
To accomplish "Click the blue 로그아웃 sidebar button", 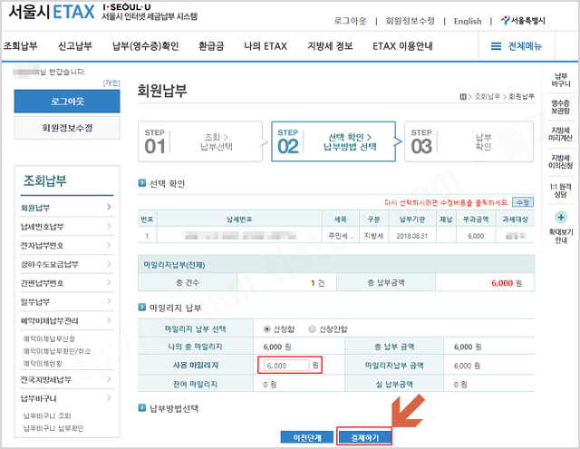I will point(67,102).
